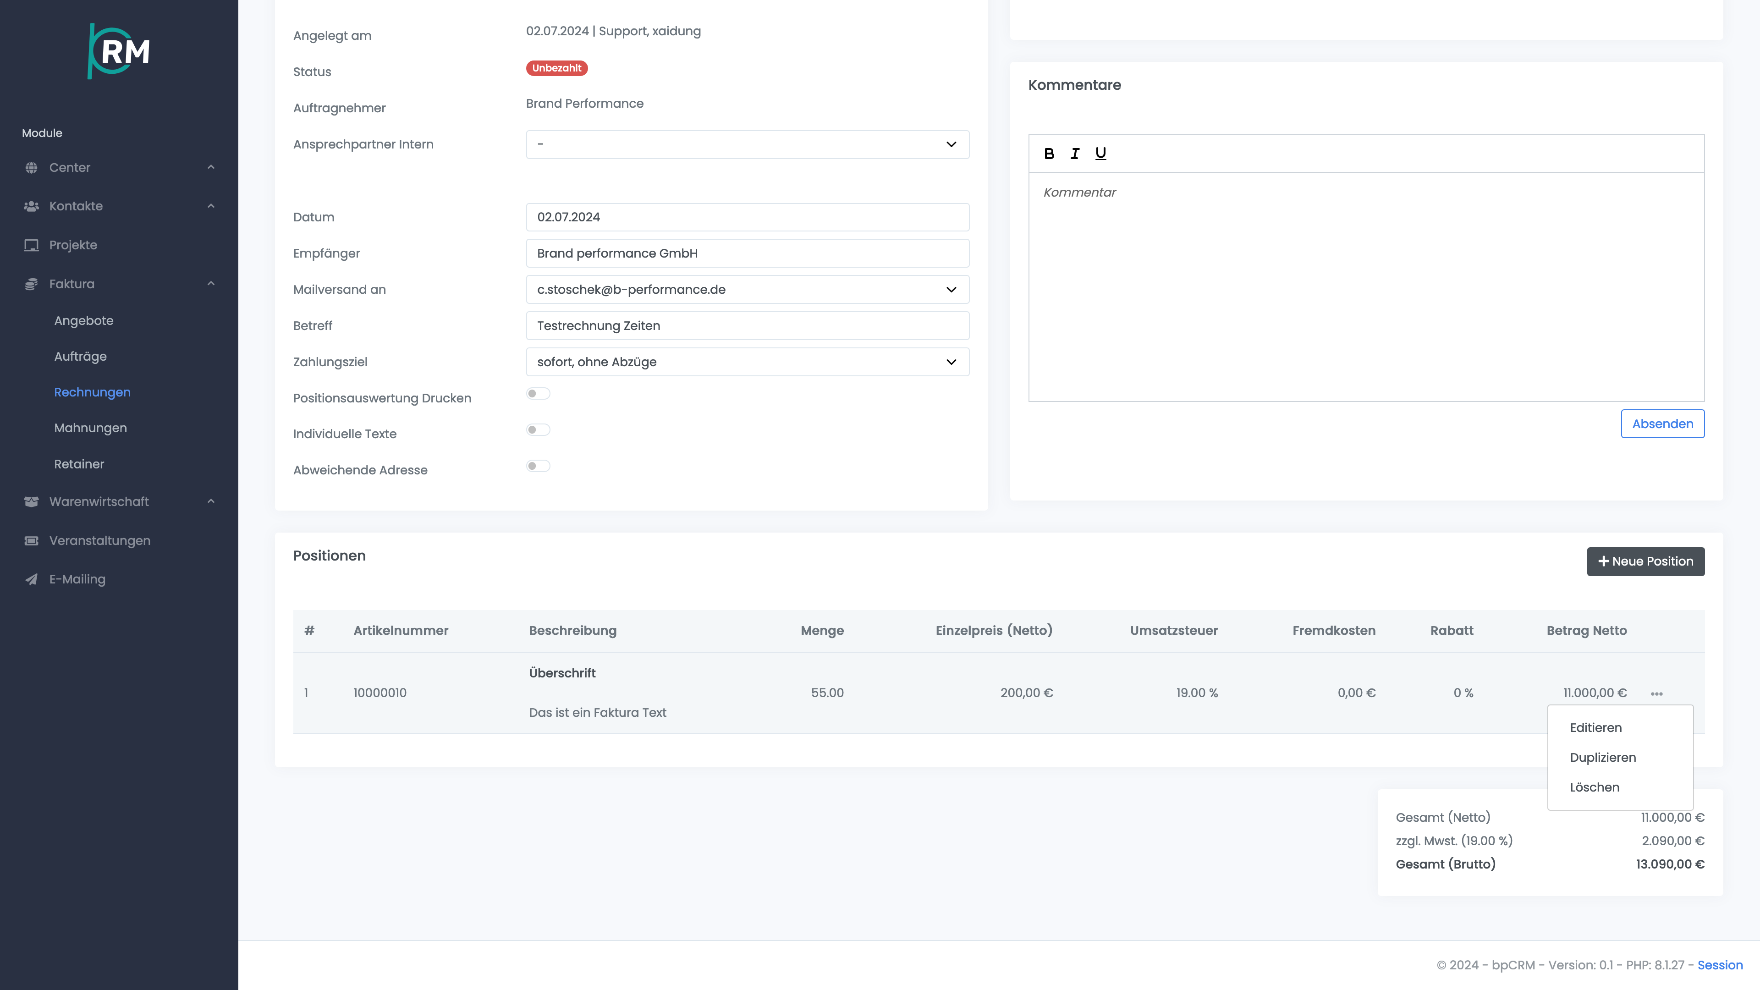Click the Faktura coins icon
The height and width of the screenshot is (990, 1760).
[32, 284]
